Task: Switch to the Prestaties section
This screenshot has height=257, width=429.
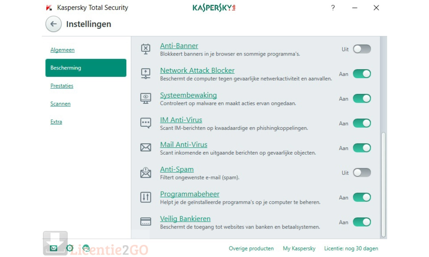Action: click(62, 86)
